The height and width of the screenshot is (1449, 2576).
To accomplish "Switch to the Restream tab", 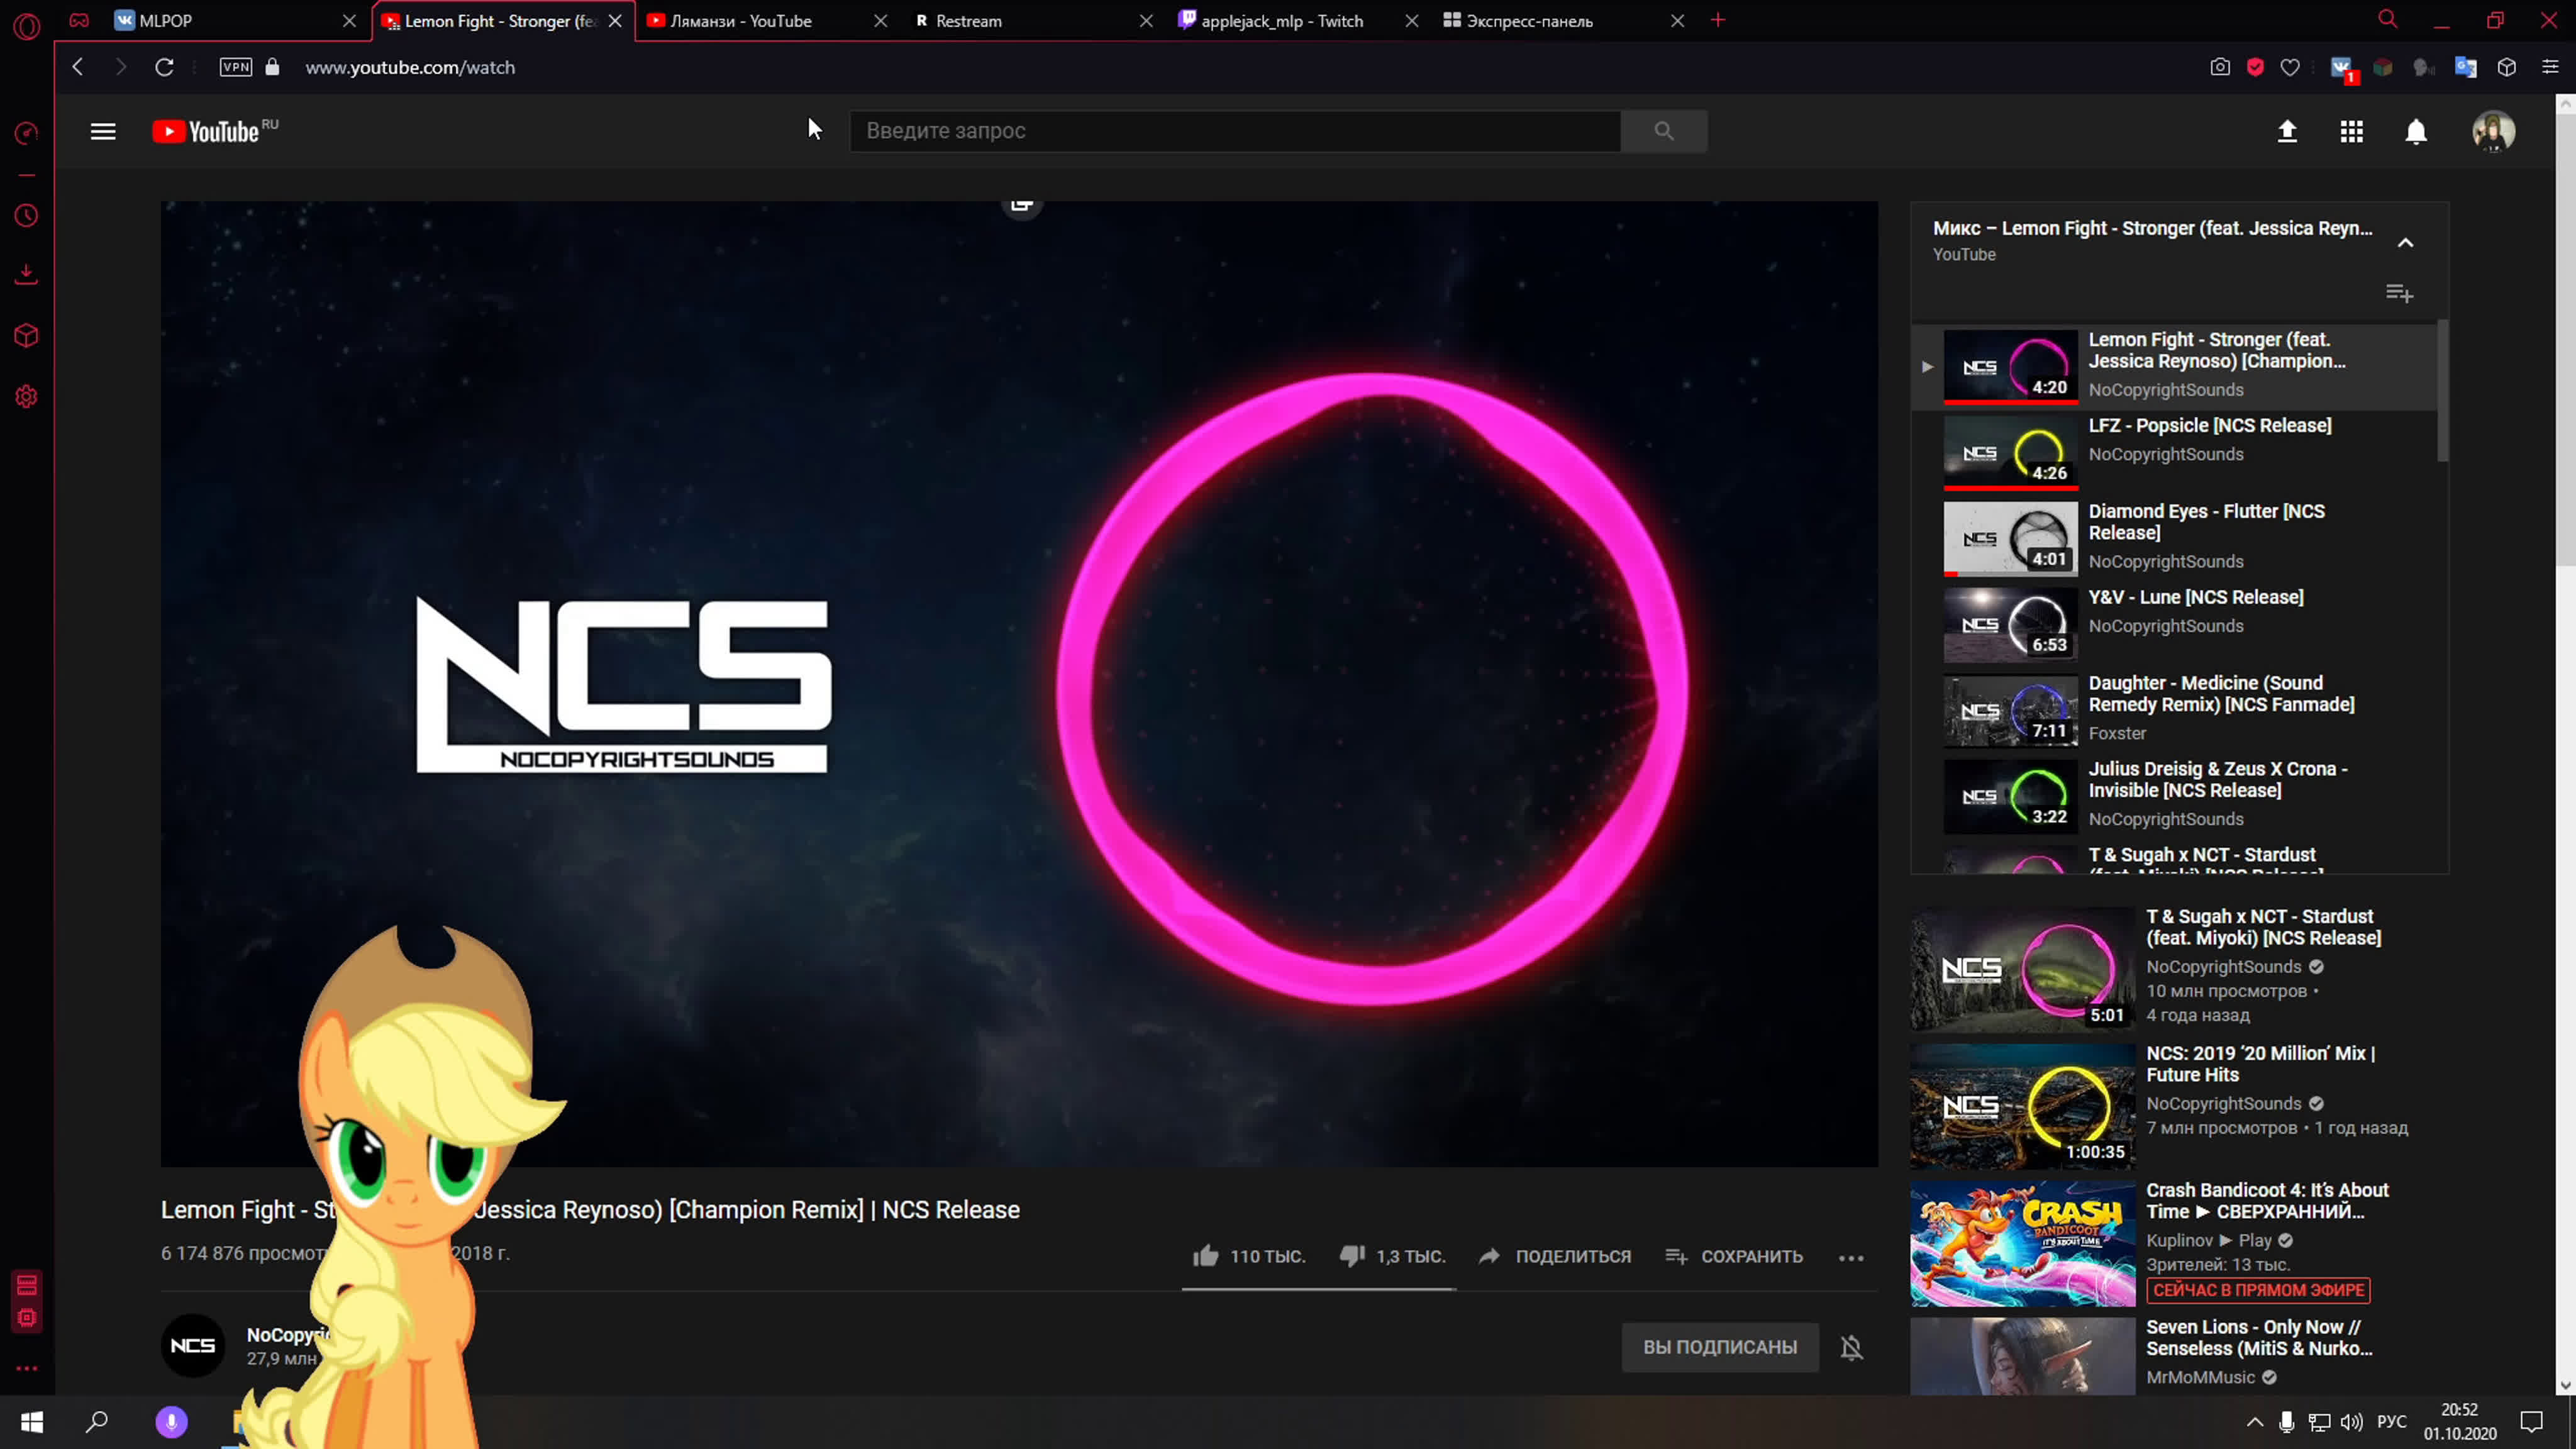I will pyautogui.click(x=968, y=21).
